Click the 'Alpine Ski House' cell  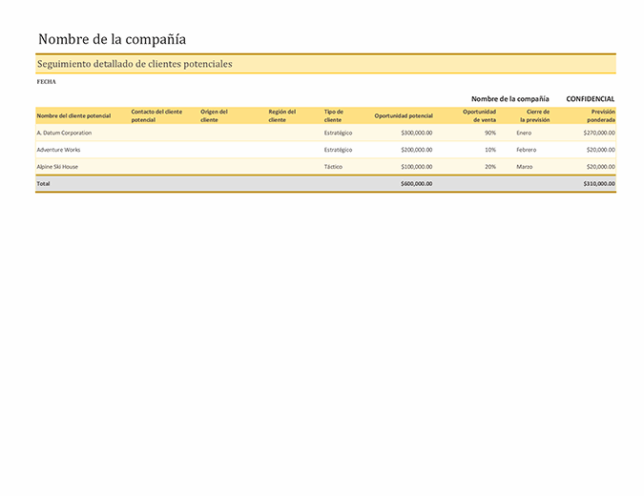[57, 167]
